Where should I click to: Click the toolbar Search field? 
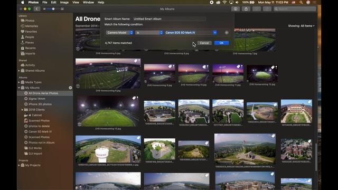[295, 9]
